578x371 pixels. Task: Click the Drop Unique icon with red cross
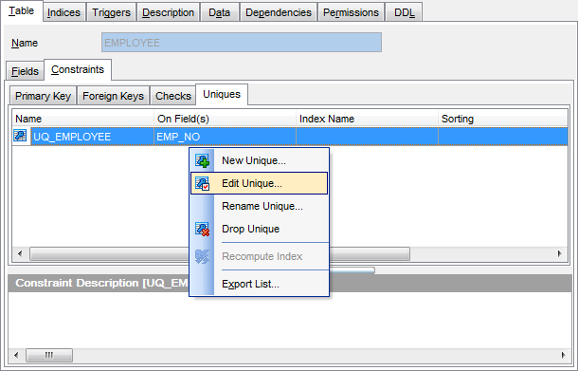tap(202, 229)
